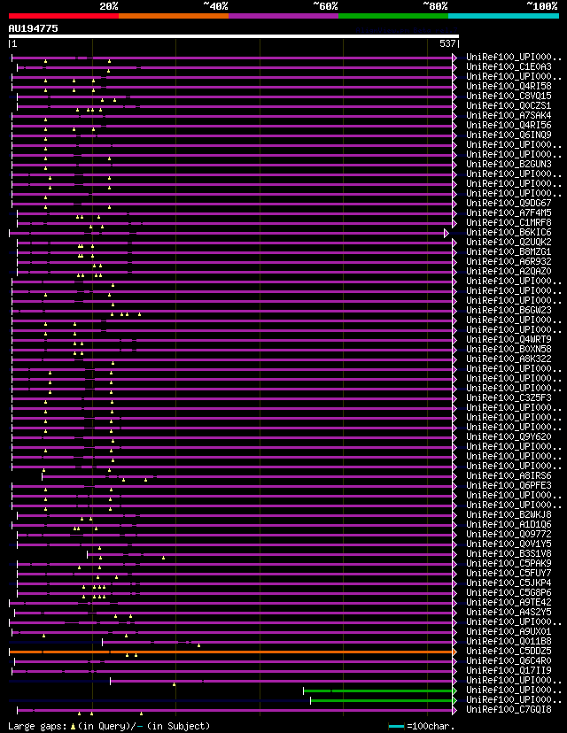The image size is (567, 733).
Task: Choose the UniRef100_Q6C4R0 hit label
Action: [x=509, y=661]
